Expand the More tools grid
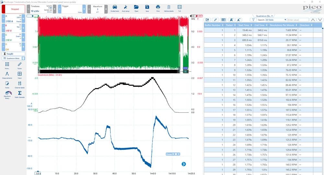The height and width of the screenshot is (175, 324). [x=7, y=66]
